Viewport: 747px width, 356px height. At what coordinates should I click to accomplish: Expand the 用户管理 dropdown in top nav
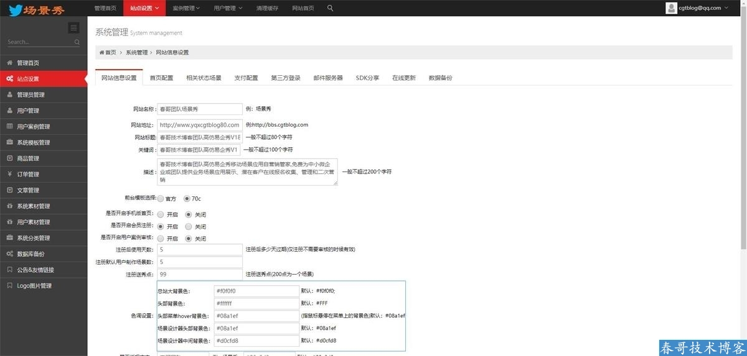coord(227,8)
